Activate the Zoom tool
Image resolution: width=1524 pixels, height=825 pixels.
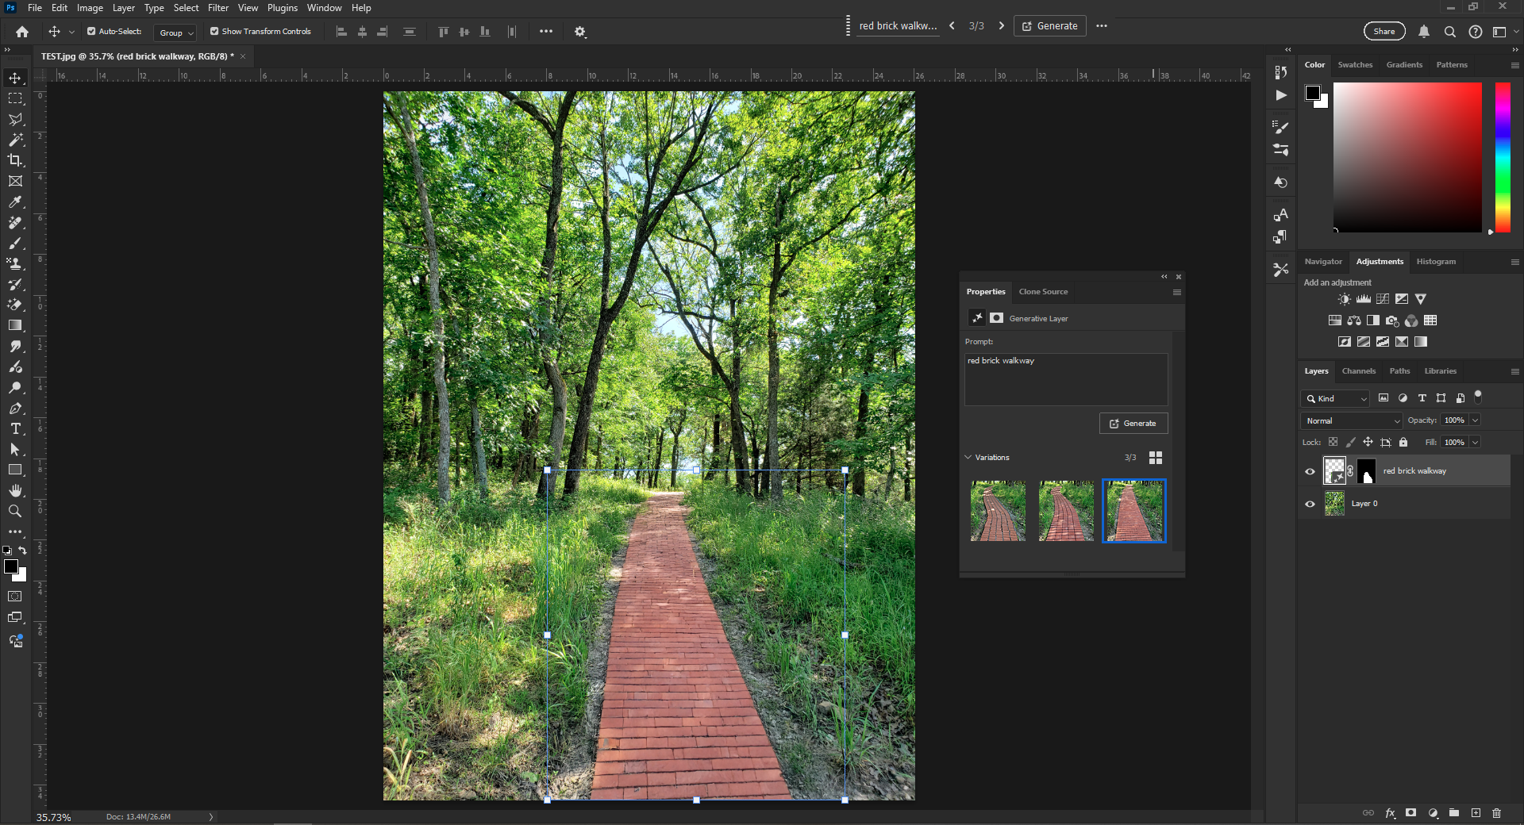(x=15, y=512)
